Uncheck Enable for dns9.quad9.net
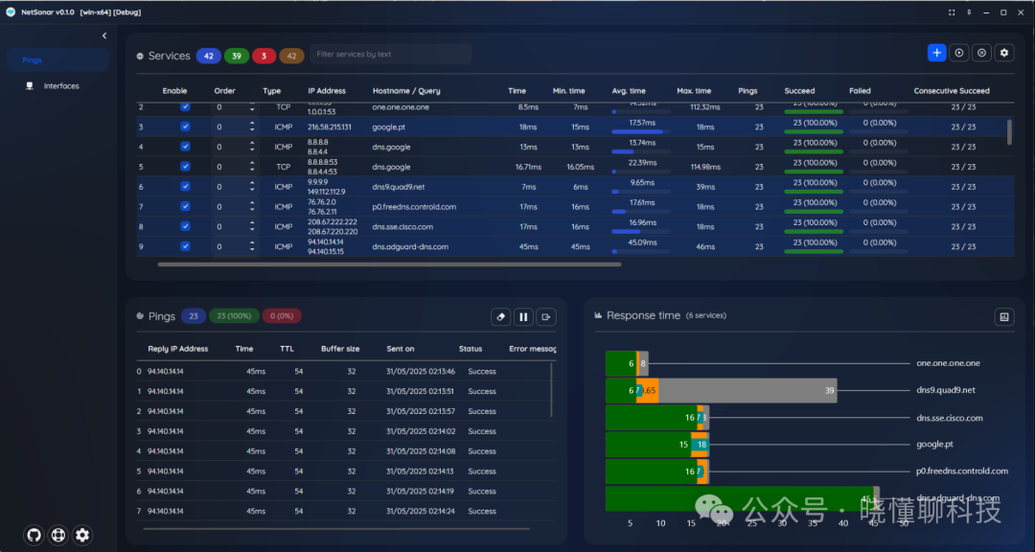This screenshot has width=1035, height=552. click(185, 187)
